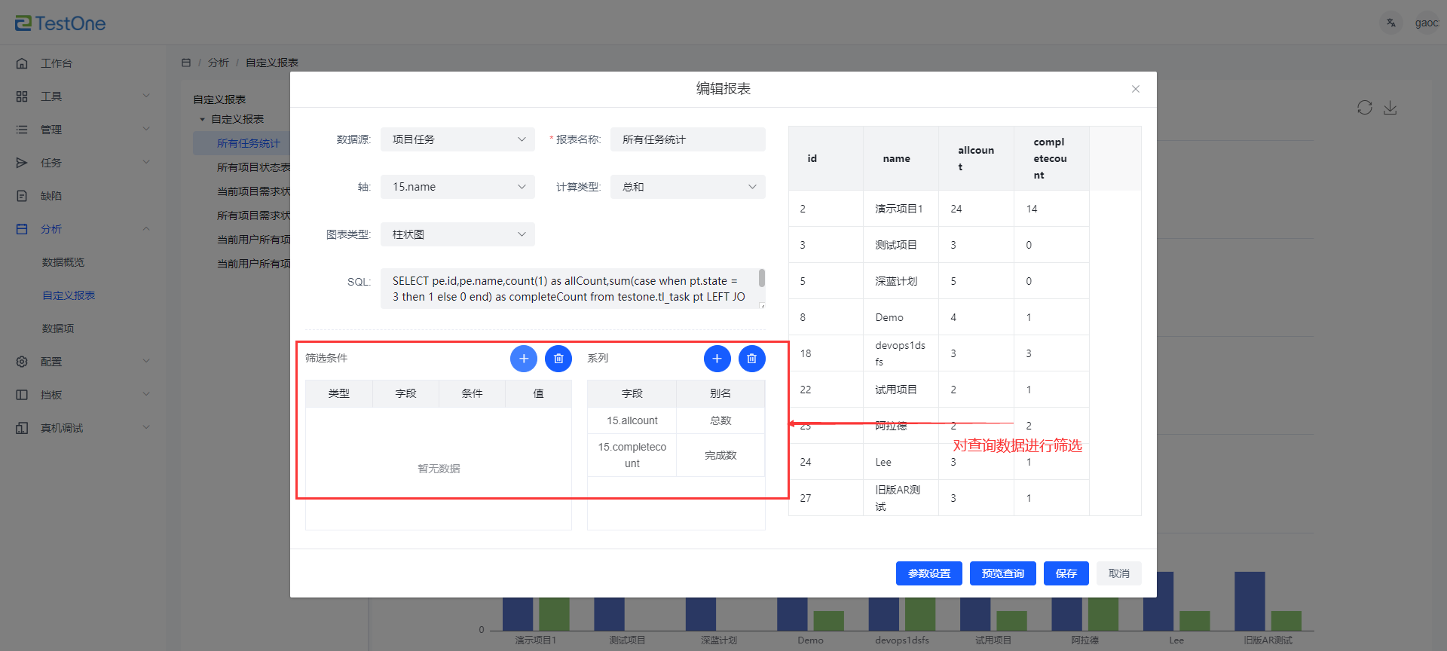Click the report name input field
The image size is (1447, 651).
[x=687, y=139]
